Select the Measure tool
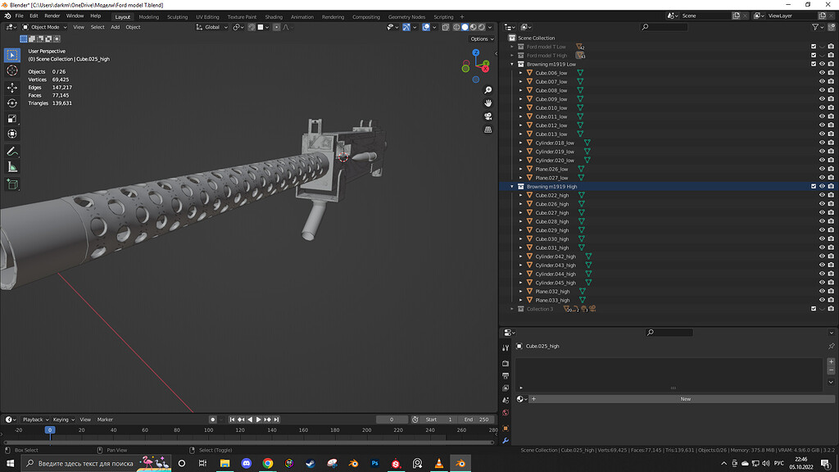Image resolution: width=839 pixels, height=472 pixels. point(12,167)
